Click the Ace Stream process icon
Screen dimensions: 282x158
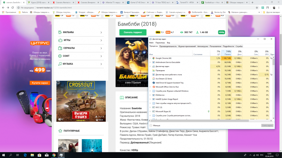point(154,79)
